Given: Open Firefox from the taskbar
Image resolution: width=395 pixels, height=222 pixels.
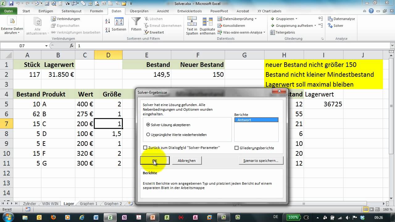Looking at the screenshot, I should click(x=53, y=217).
